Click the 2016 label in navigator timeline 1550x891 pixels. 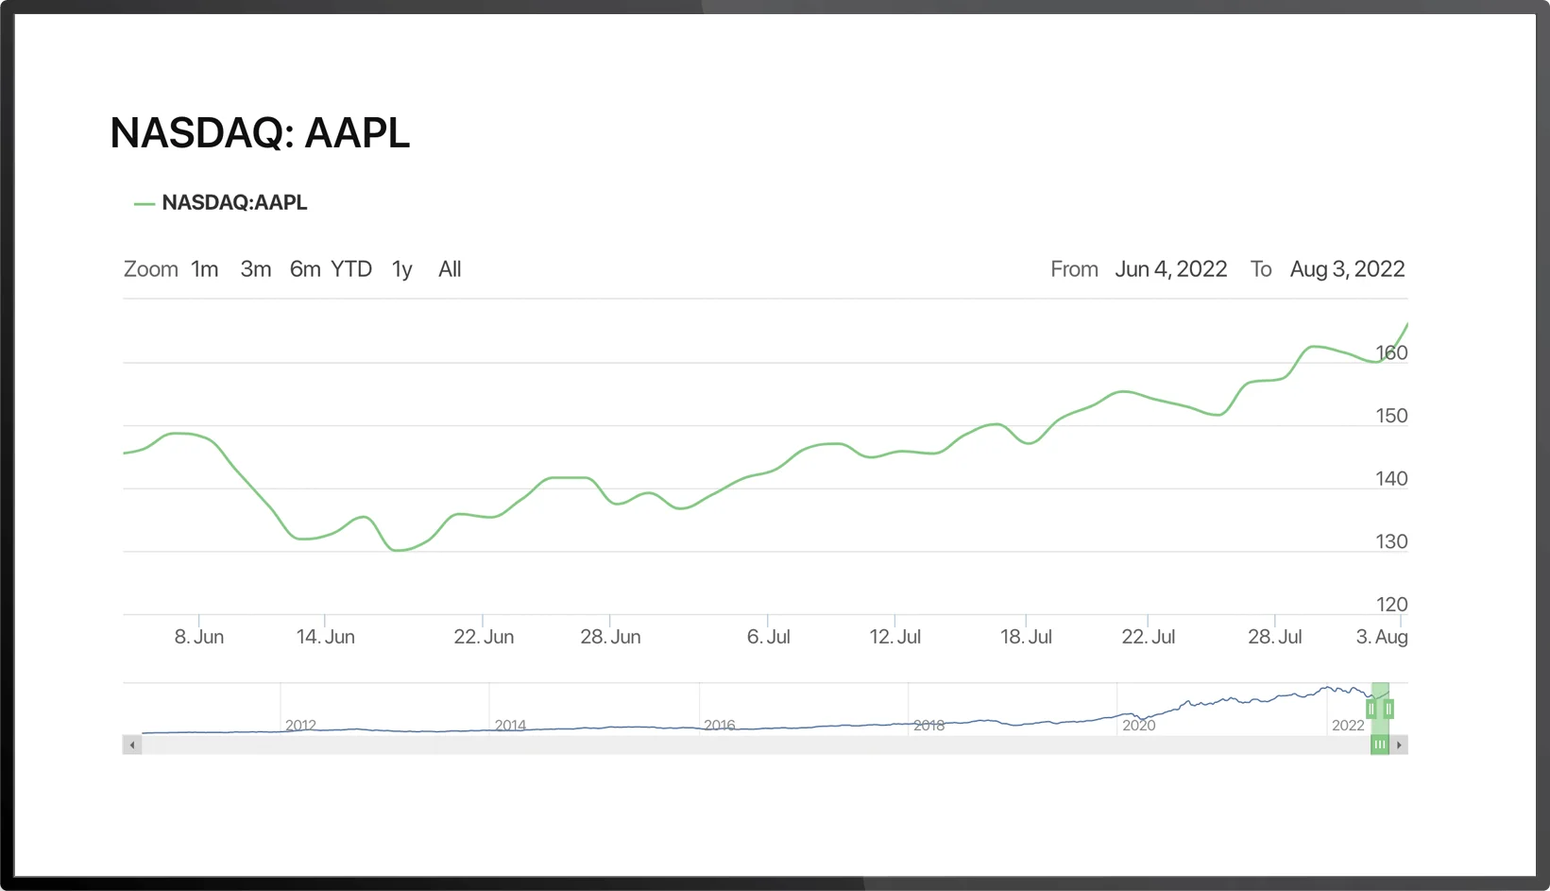720,725
